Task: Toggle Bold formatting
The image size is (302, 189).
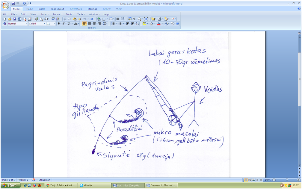Action: point(59,23)
